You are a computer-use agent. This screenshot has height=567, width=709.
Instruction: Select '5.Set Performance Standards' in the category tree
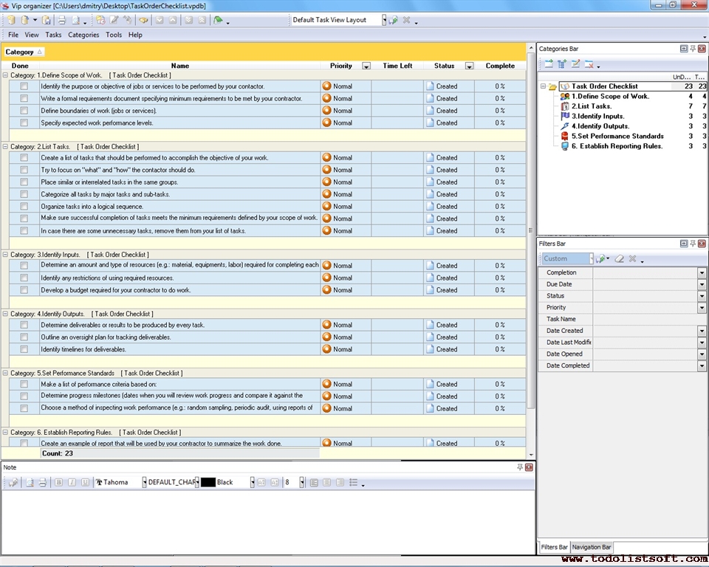coord(617,136)
